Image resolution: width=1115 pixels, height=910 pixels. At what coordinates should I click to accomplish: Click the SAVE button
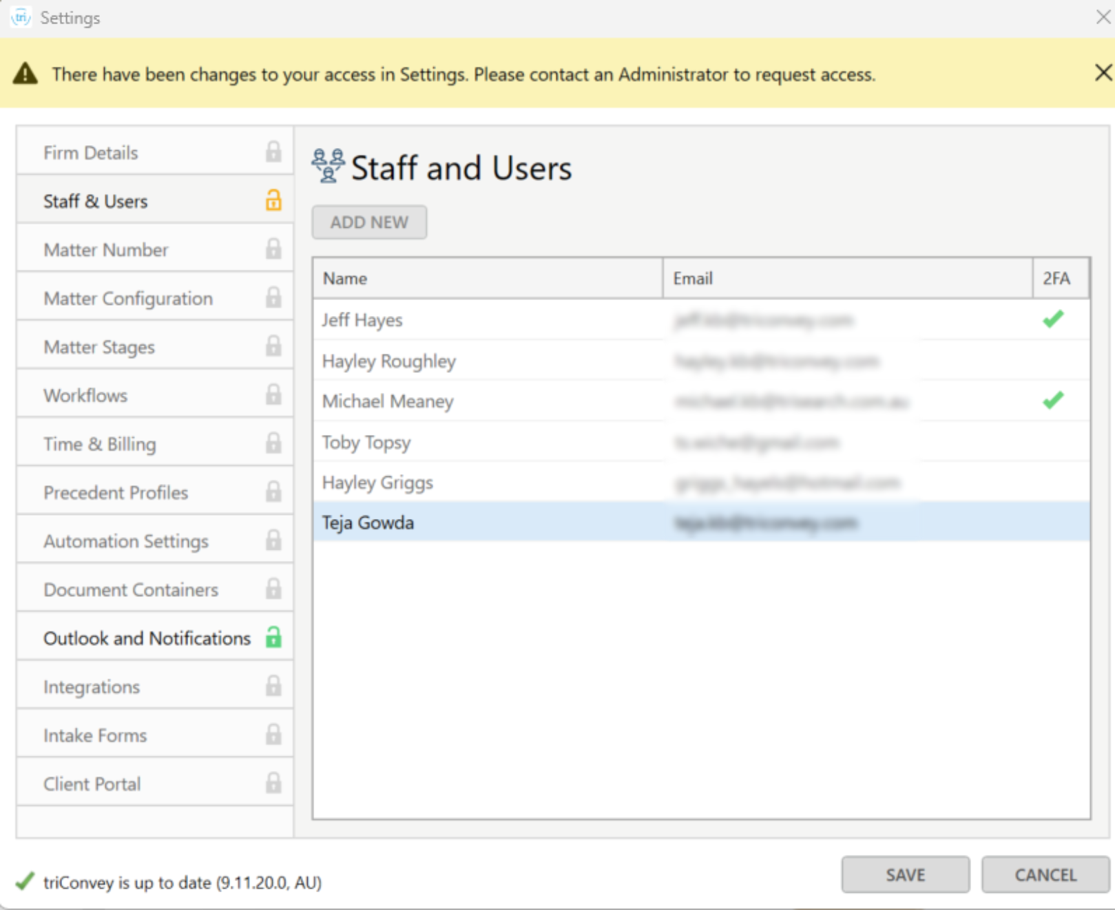[905, 875]
